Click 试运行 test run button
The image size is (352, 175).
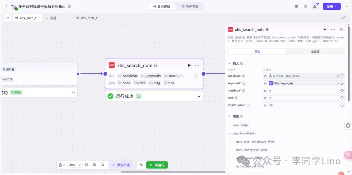tap(157, 165)
